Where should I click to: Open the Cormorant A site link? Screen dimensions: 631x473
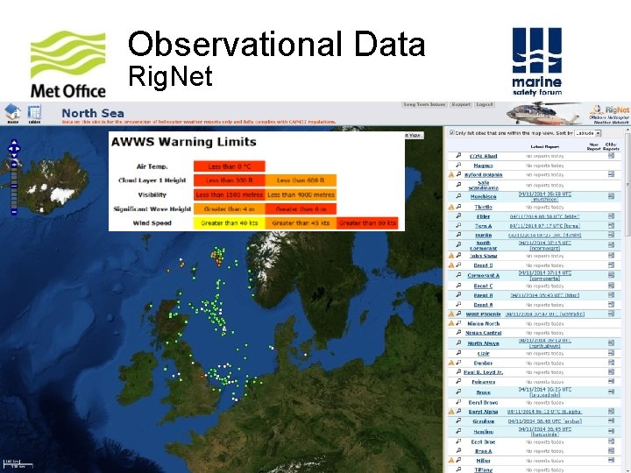[x=483, y=275]
